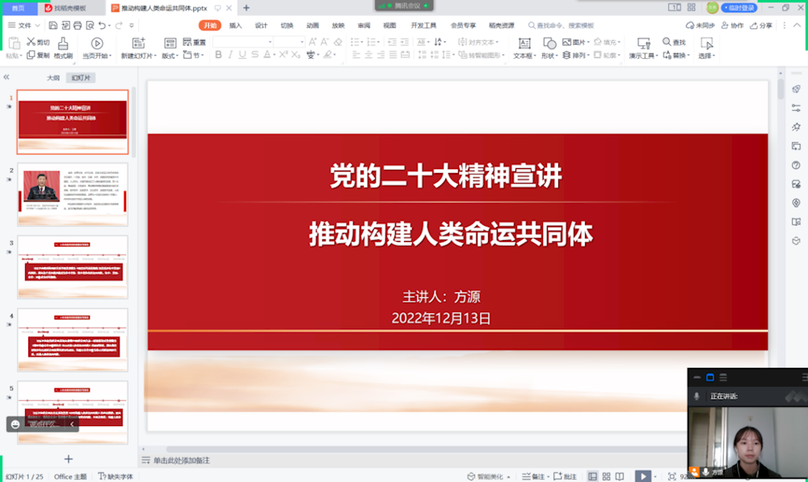Toggle bold formatting
The height and width of the screenshot is (482, 808).
pyautogui.click(x=218, y=54)
